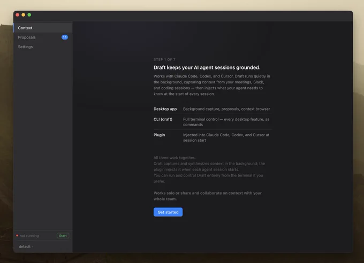Open the Context section in sidebar
This screenshot has height=263, width=364.
tap(43, 28)
